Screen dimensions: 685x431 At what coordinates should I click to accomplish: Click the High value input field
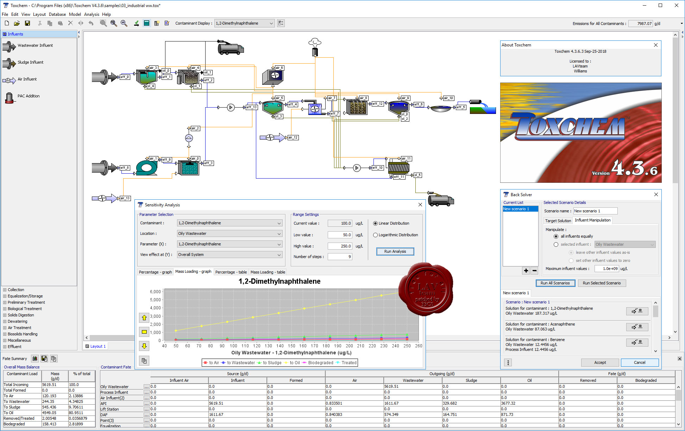pyautogui.click(x=340, y=246)
